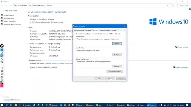This screenshot has width=191, height=107.
Task: Read the Microsoft Software License Terms
Action: click(59, 63)
